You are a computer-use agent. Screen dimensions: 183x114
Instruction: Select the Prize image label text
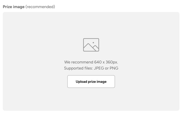14,7
